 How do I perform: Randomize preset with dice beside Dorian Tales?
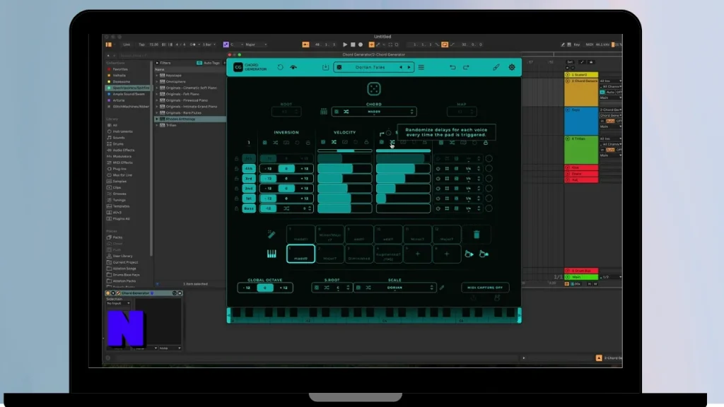[x=339, y=67]
